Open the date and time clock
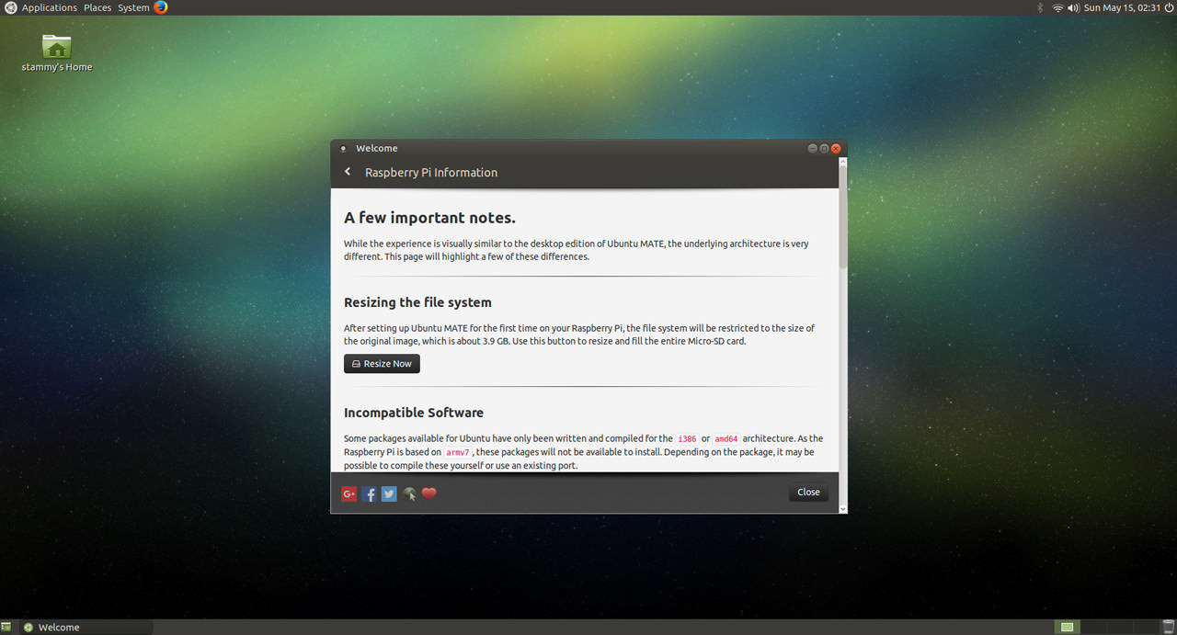The width and height of the screenshot is (1177, 635). [1122, 7]
